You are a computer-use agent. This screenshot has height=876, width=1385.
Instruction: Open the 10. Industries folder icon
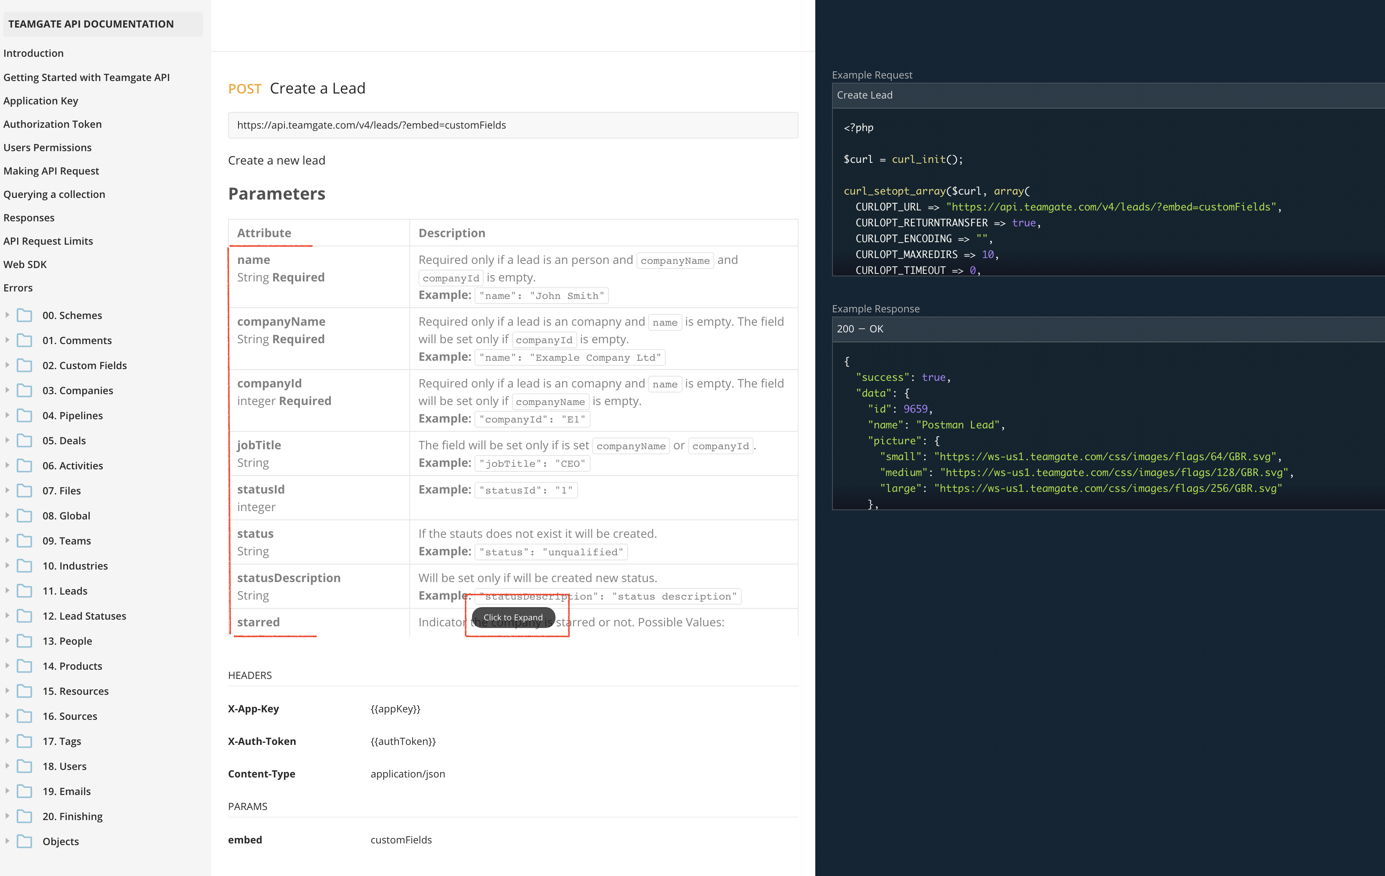point(24,566)
